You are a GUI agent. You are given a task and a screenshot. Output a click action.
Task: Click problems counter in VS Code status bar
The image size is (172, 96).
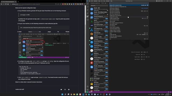click(x=91, y=92)
